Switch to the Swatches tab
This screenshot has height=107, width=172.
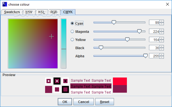click(12, 12)
